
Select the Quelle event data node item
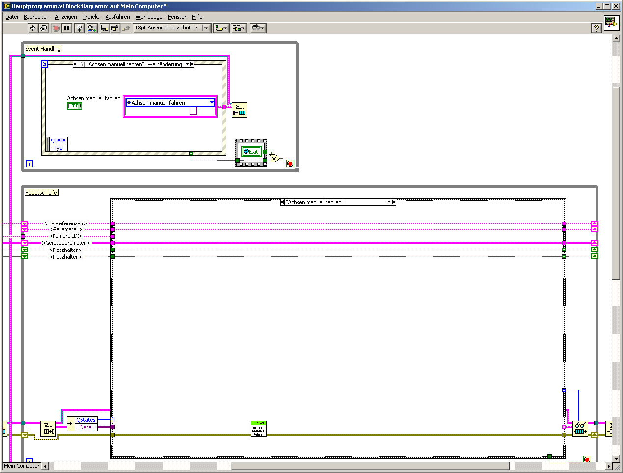click(x=58, y=140)
